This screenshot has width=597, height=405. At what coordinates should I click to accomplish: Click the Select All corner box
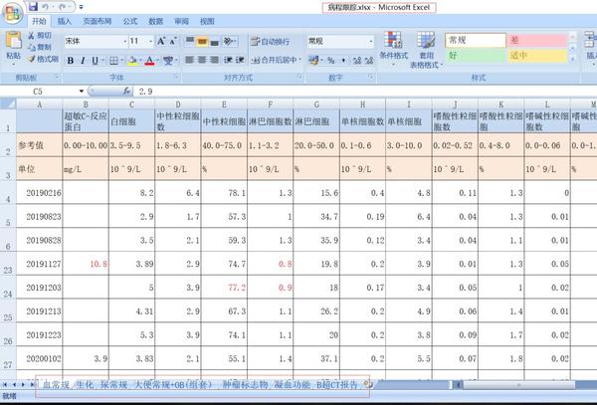8,103
